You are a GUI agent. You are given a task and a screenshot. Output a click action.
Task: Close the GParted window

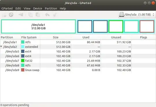point(153,3)
